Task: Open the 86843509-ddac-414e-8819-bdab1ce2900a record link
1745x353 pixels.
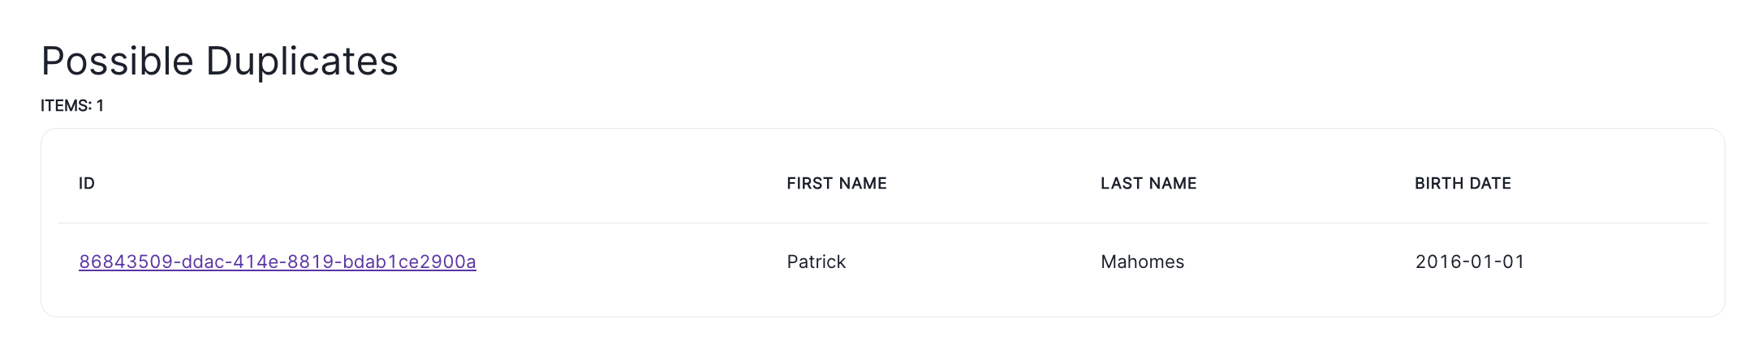Action: pos(277,262)
